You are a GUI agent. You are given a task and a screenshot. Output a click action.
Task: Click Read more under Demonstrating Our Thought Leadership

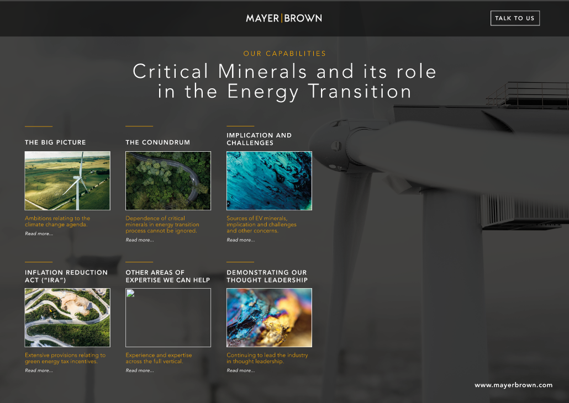click(241, 370)
